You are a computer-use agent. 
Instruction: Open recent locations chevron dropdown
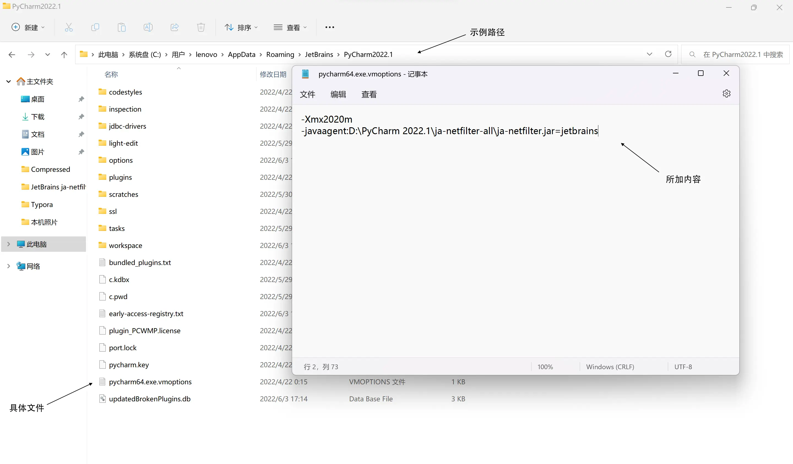48,55
